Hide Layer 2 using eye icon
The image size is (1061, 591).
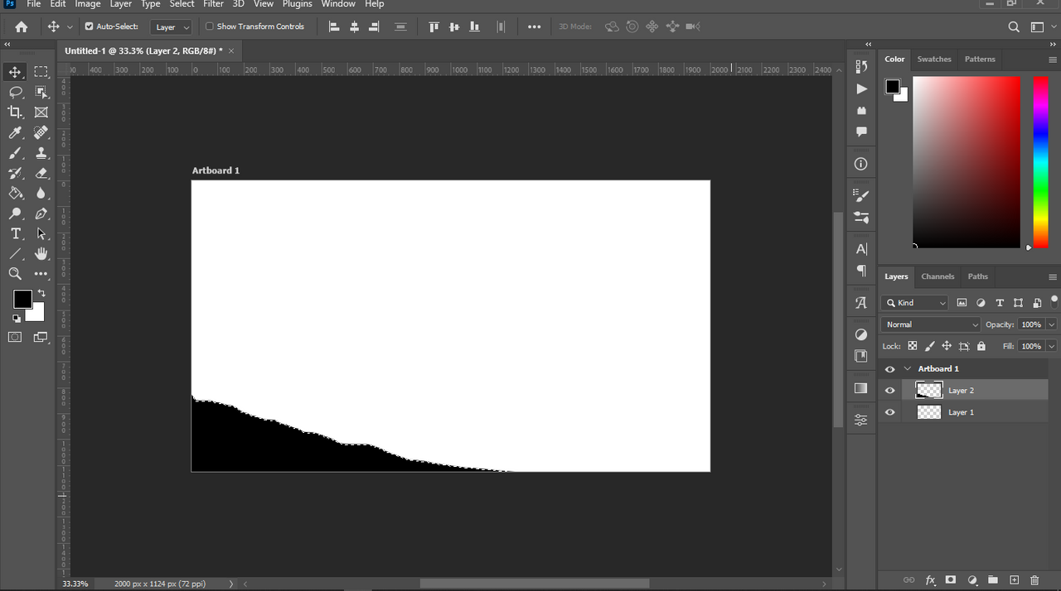(890, 391)
